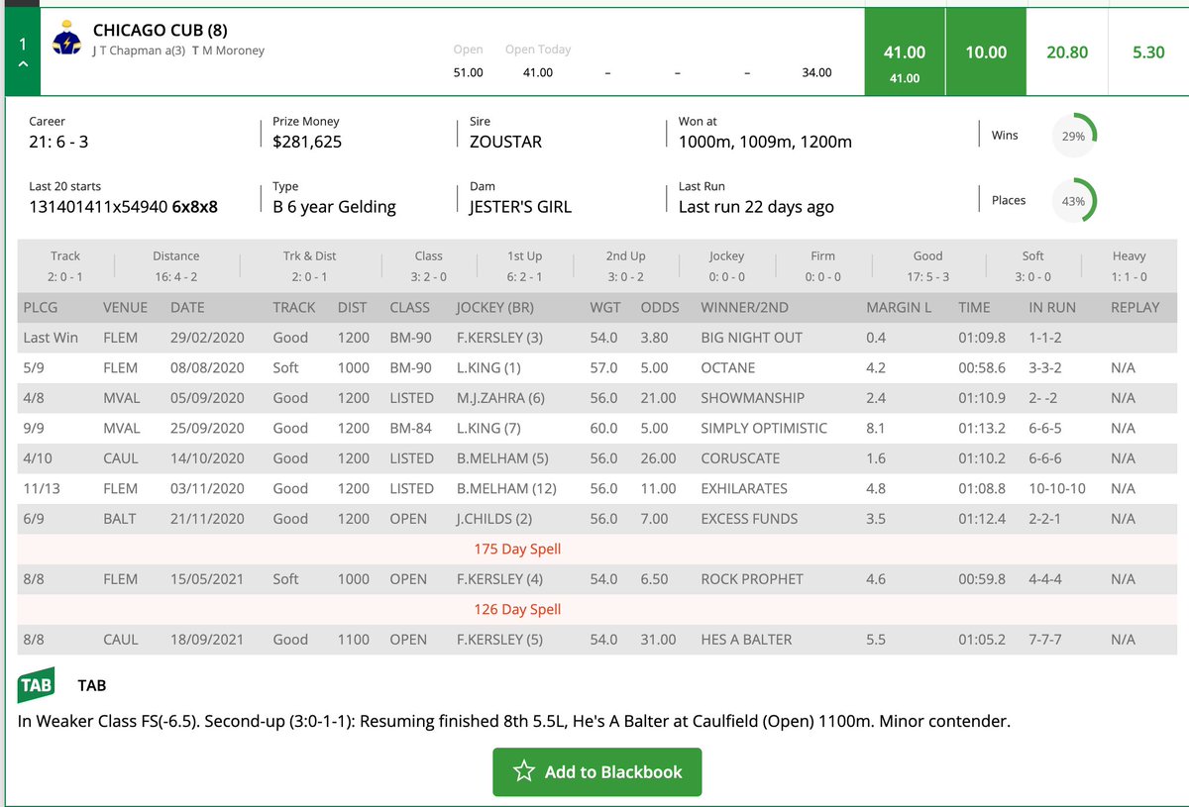Click winner BIG NIGHT OUT in Last Win row
This screenshot has height=807, width=1189.
coord(751,338)
